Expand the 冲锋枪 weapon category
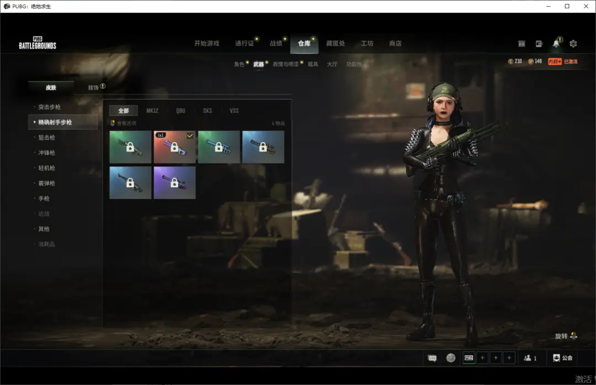 click(46, 153)
